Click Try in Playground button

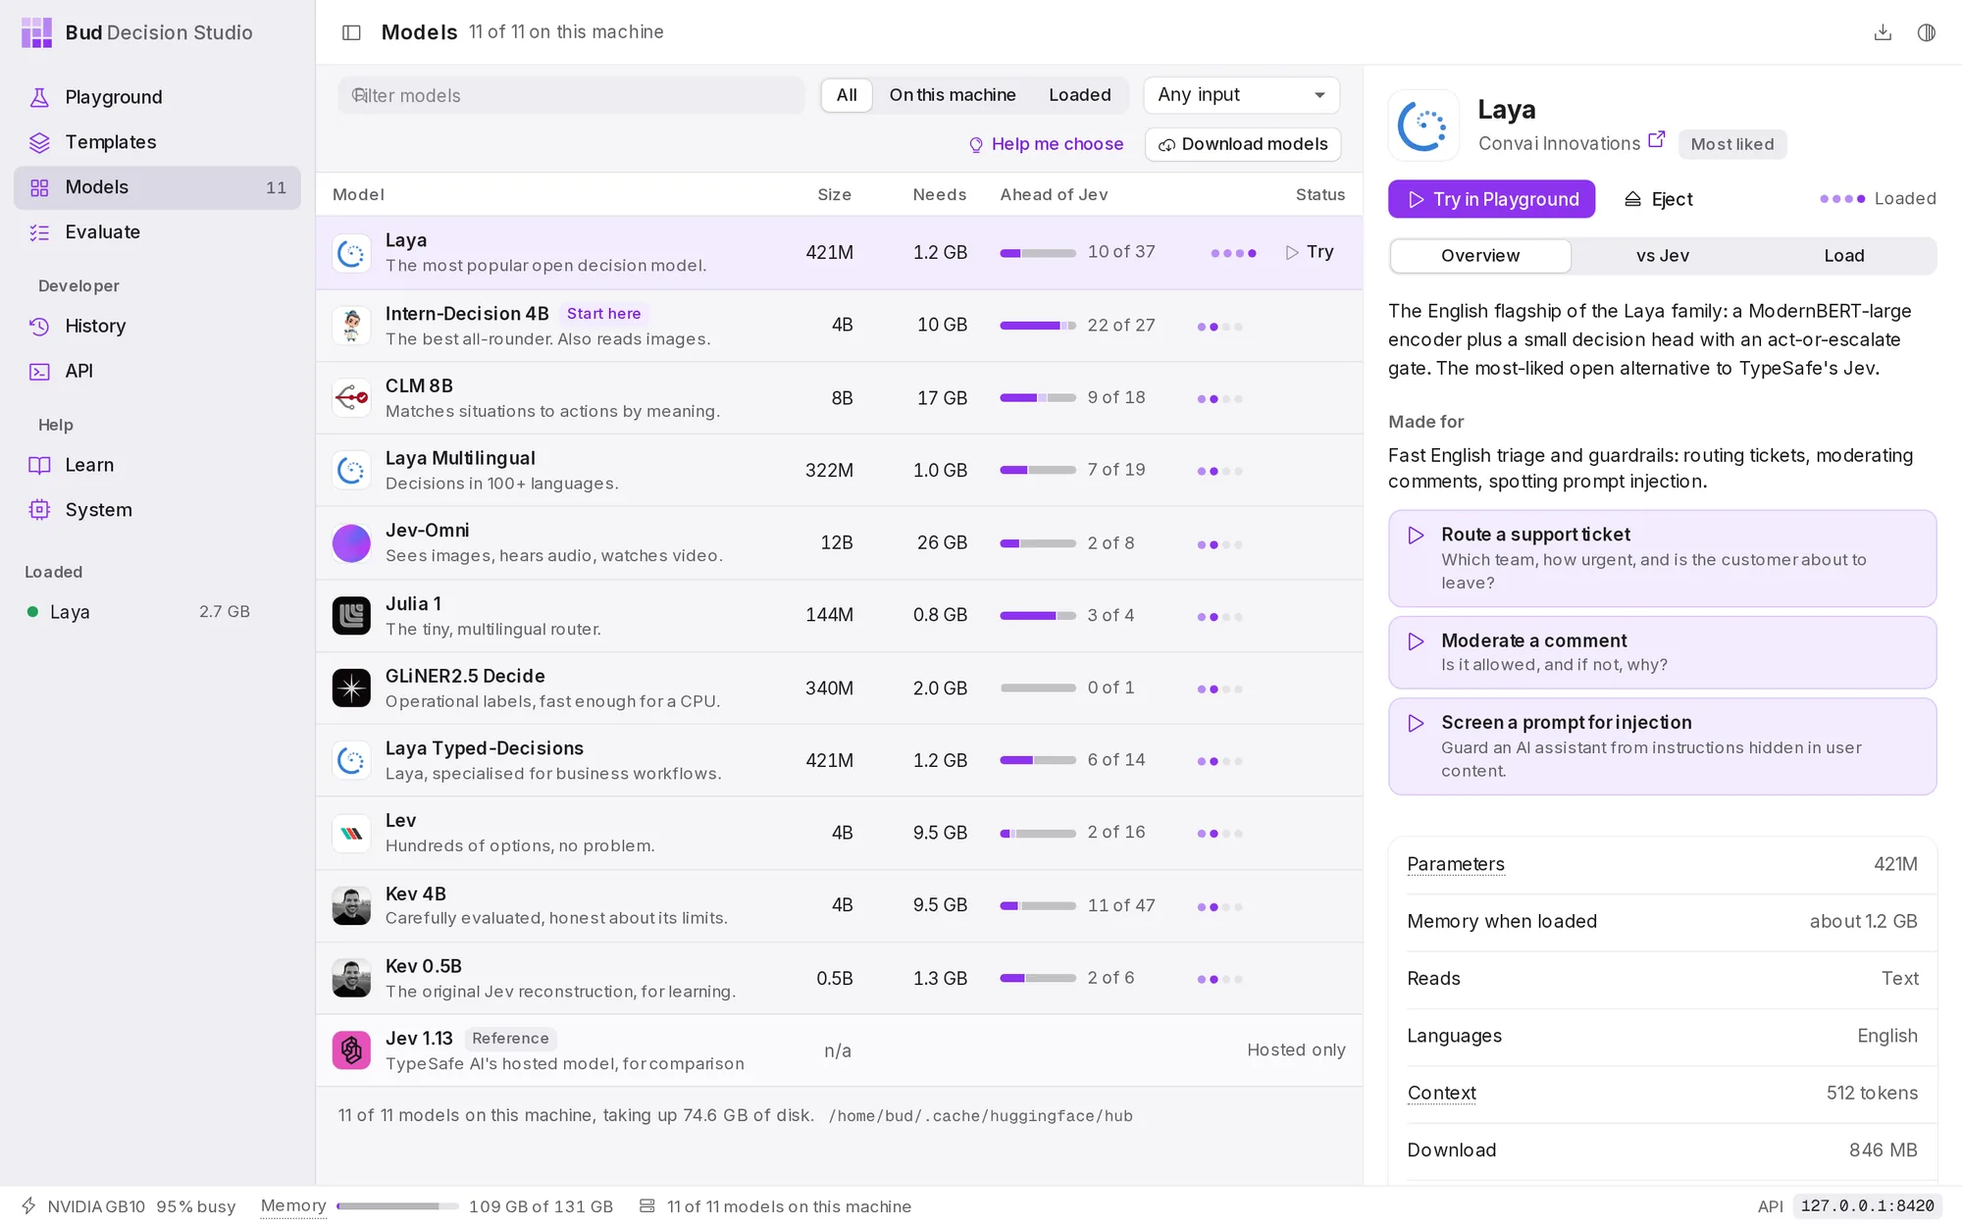[1491, 199]
